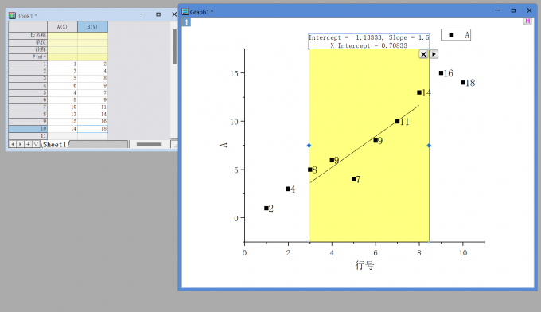Go to previous sheet with left arrow
Viewport: 541px width, 312px height.
pyautogui.click(x=13, y=144)
